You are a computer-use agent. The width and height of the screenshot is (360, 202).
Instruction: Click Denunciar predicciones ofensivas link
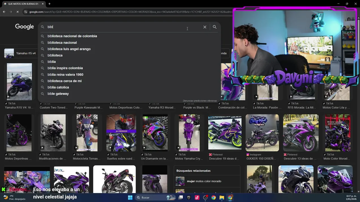coord(200,101)
